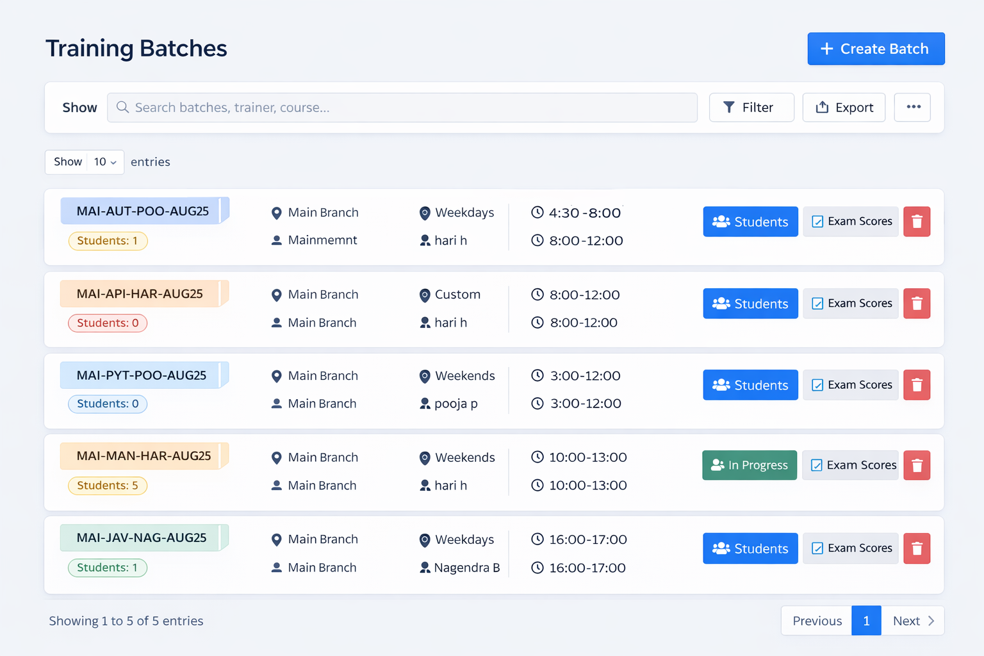Click trash icon for MAI-API-HAR-AUG25 batch
Viewport: 984px width, 656px height.
click(916, 304)
